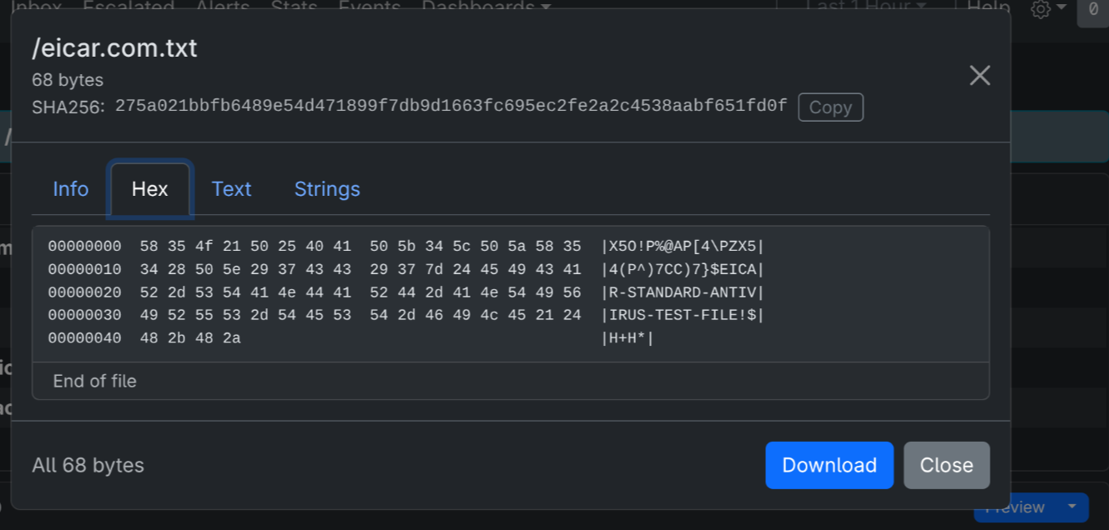1109x530 pixels.
Task: Click the 68 bytes size label under title
Action: click(x=68, y=80)
